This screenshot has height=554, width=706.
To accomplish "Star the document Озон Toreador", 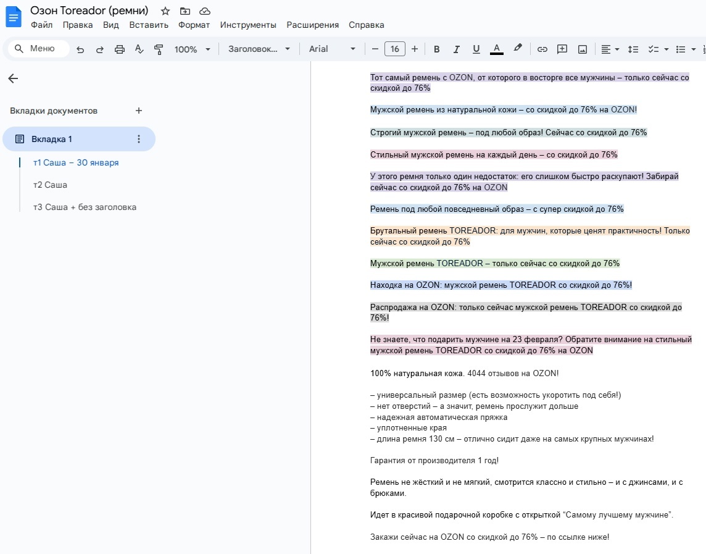I will pos(165,11).
